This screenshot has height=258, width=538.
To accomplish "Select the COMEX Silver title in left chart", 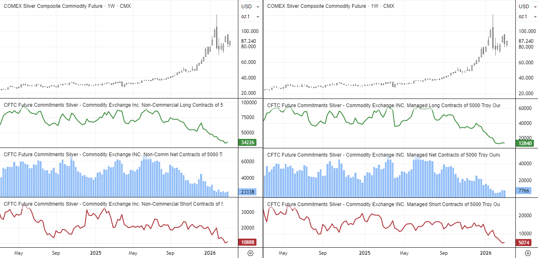I will [67, 6].
